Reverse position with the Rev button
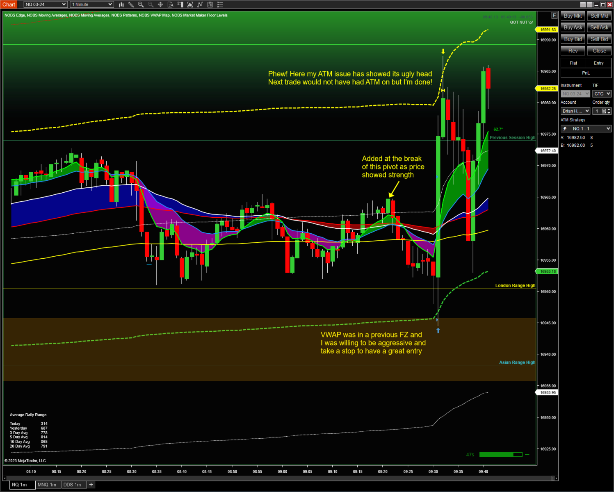The height and width of the screenshot is (492, 614). [573, 51]
